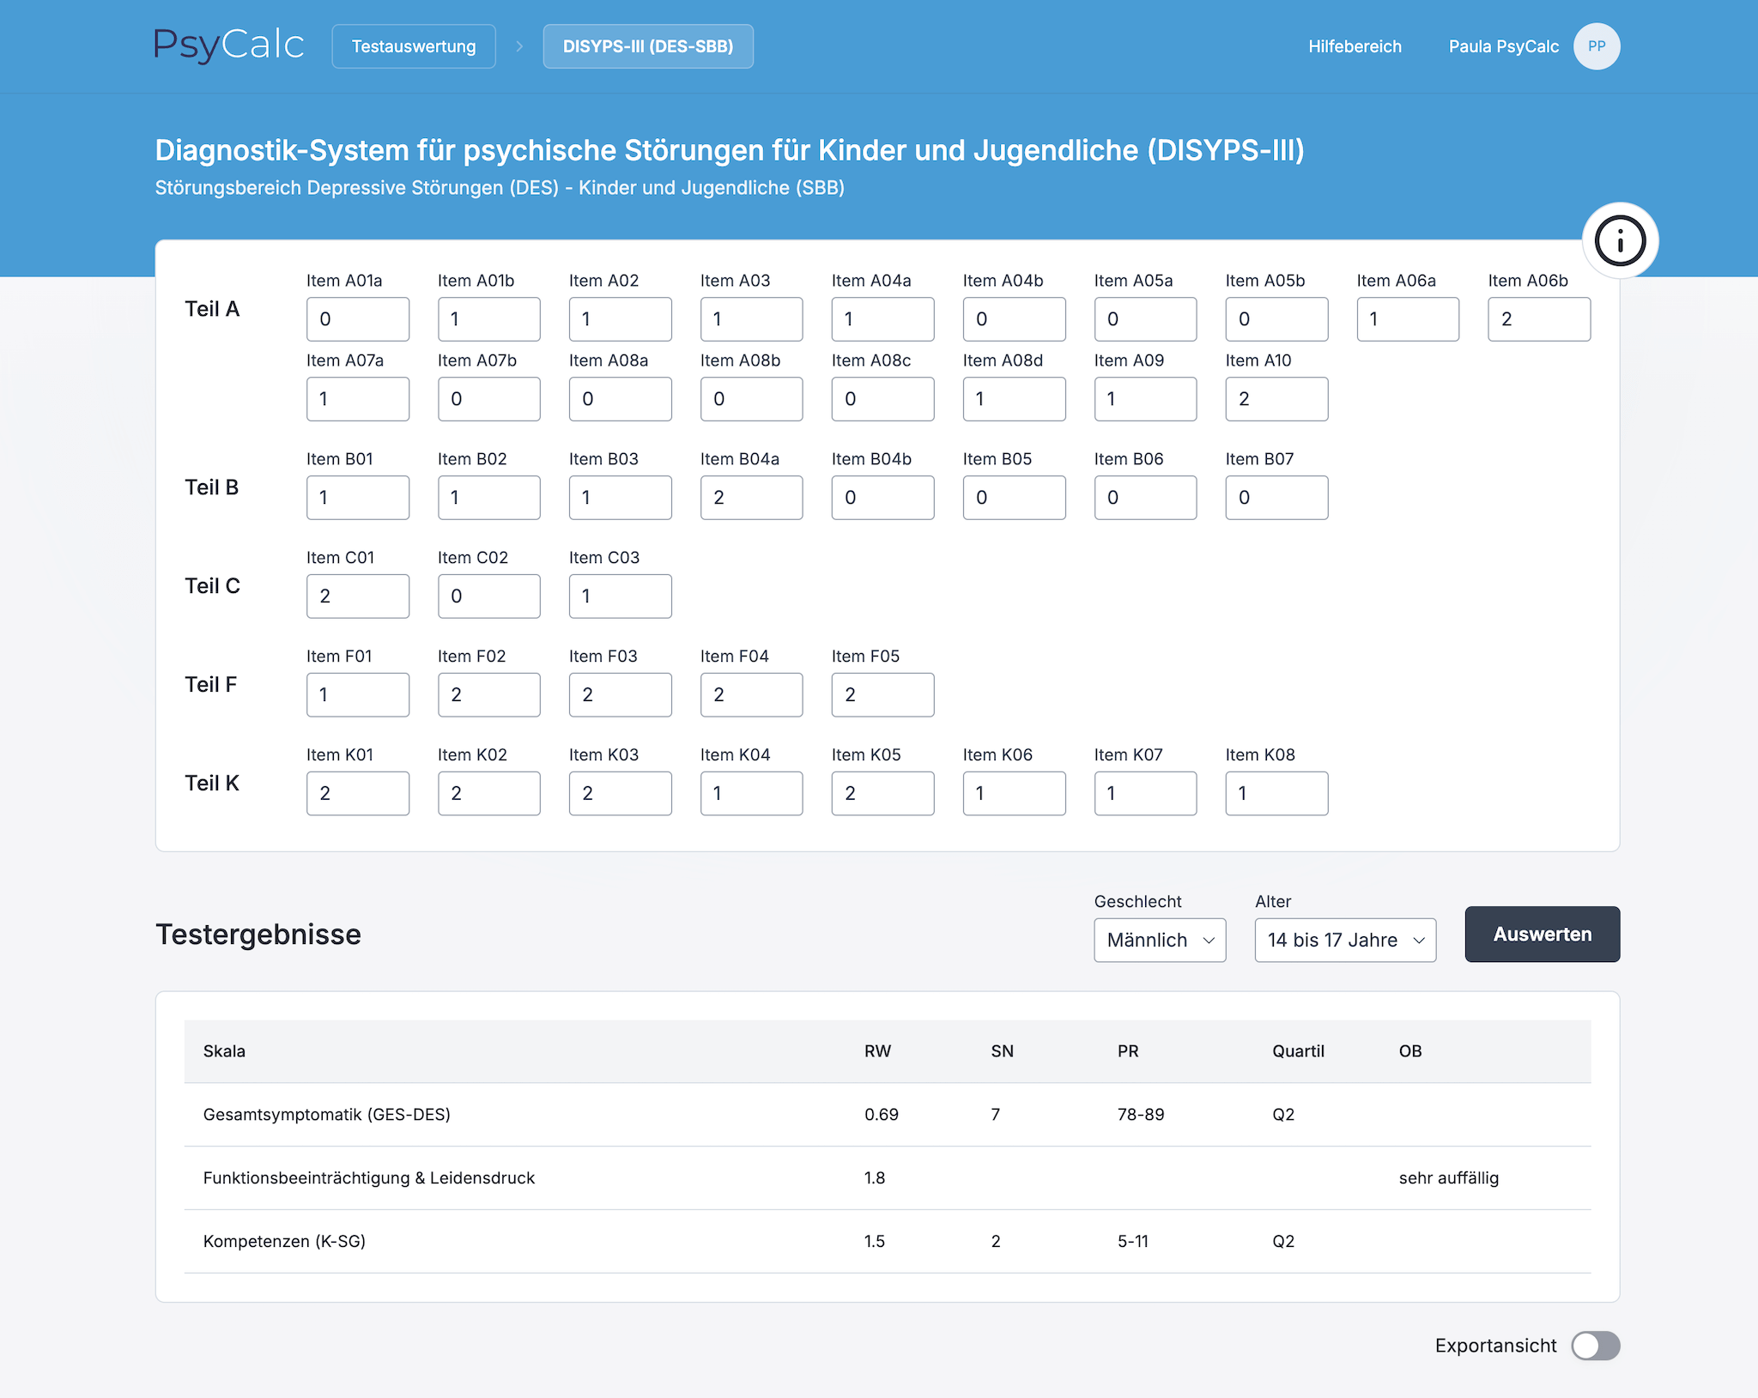
Task: Click the Item C02 field
Action: tap(488, 596)
